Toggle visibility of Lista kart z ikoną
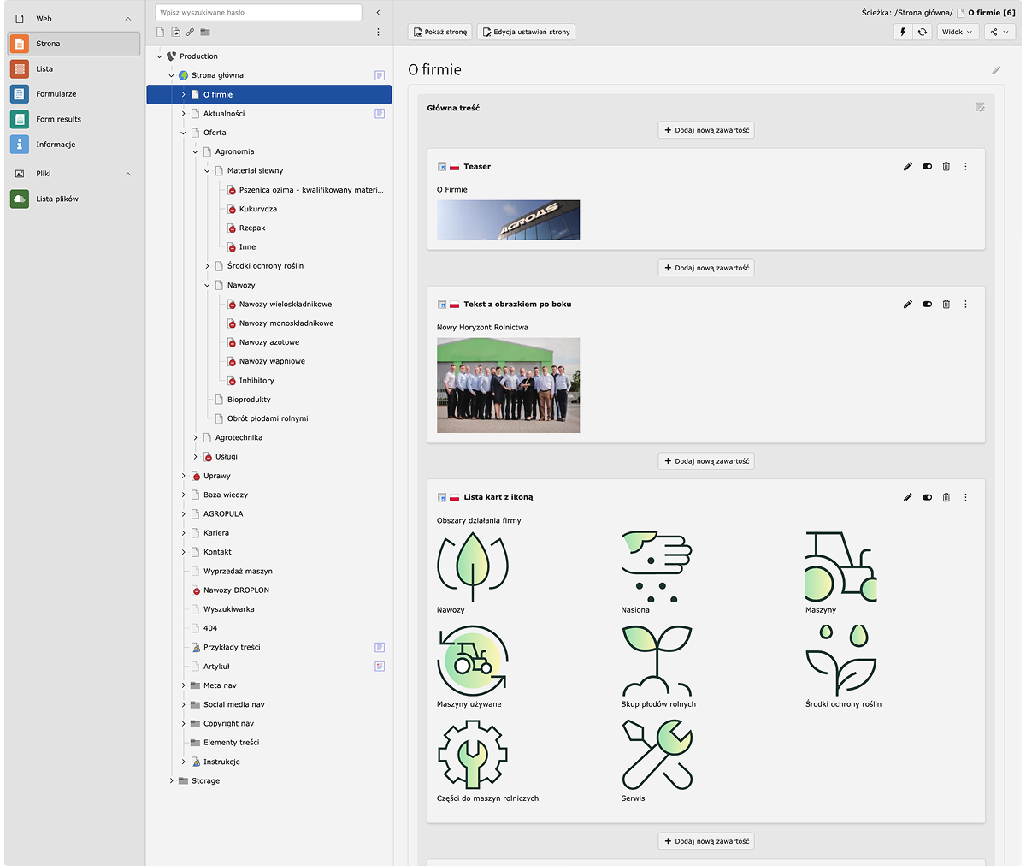 pyautogui.click(x=927, y=497)
